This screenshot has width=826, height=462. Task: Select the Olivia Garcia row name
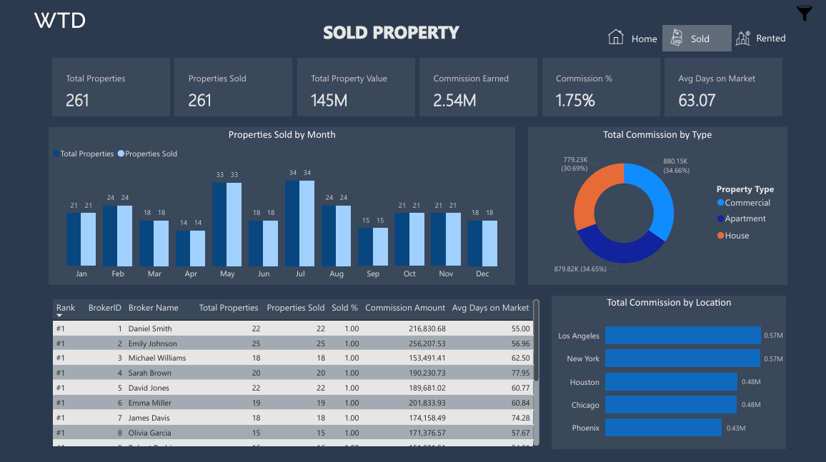149,433
